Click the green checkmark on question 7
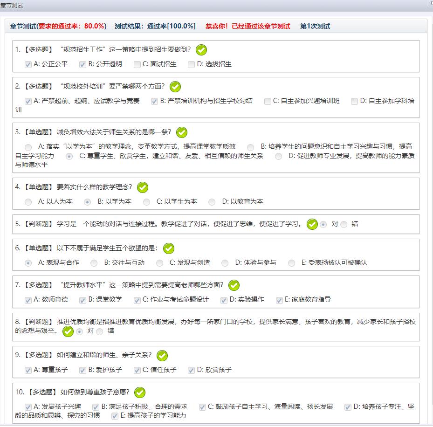The image size is (433, 427). click(x=234, y=285)
